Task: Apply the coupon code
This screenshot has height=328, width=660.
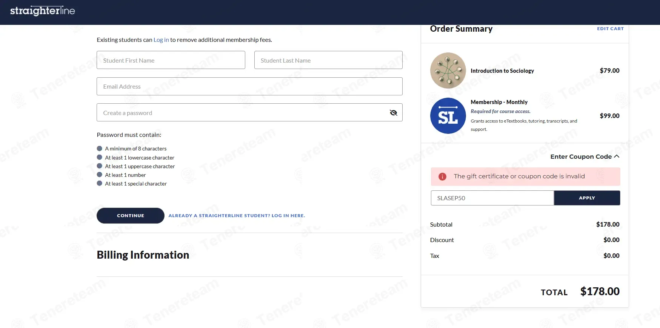Action: [587, 198]
